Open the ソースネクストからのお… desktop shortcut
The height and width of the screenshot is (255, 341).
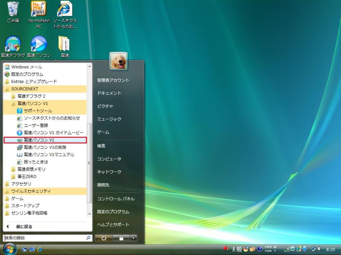(65, 15)
